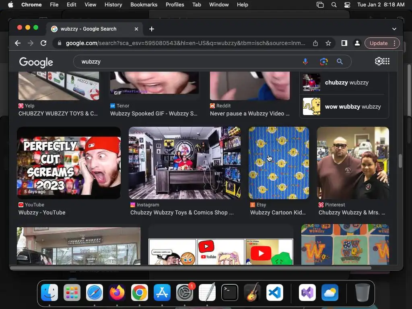Open the Reddit Wubzzy video image
Viewport: 412px width, 309px height.
pyautogui.click(x=250, y=86)
